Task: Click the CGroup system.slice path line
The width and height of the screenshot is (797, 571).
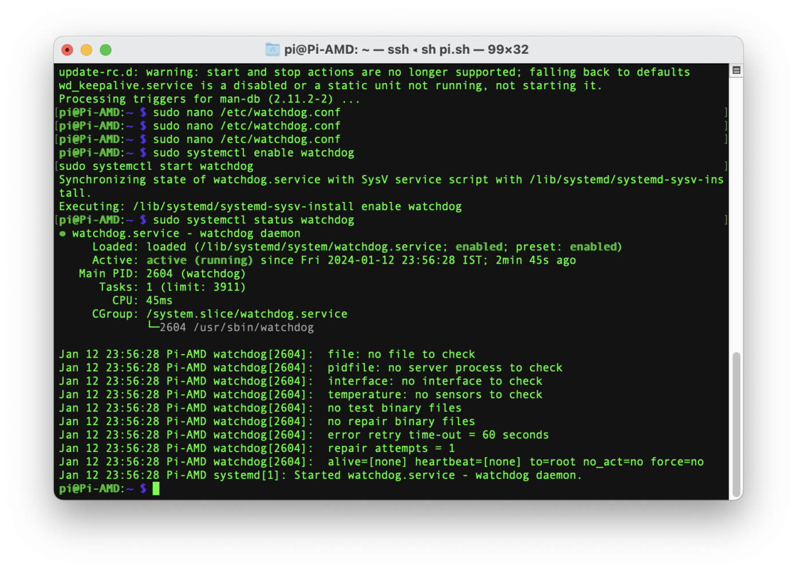Action: point(246,314)
